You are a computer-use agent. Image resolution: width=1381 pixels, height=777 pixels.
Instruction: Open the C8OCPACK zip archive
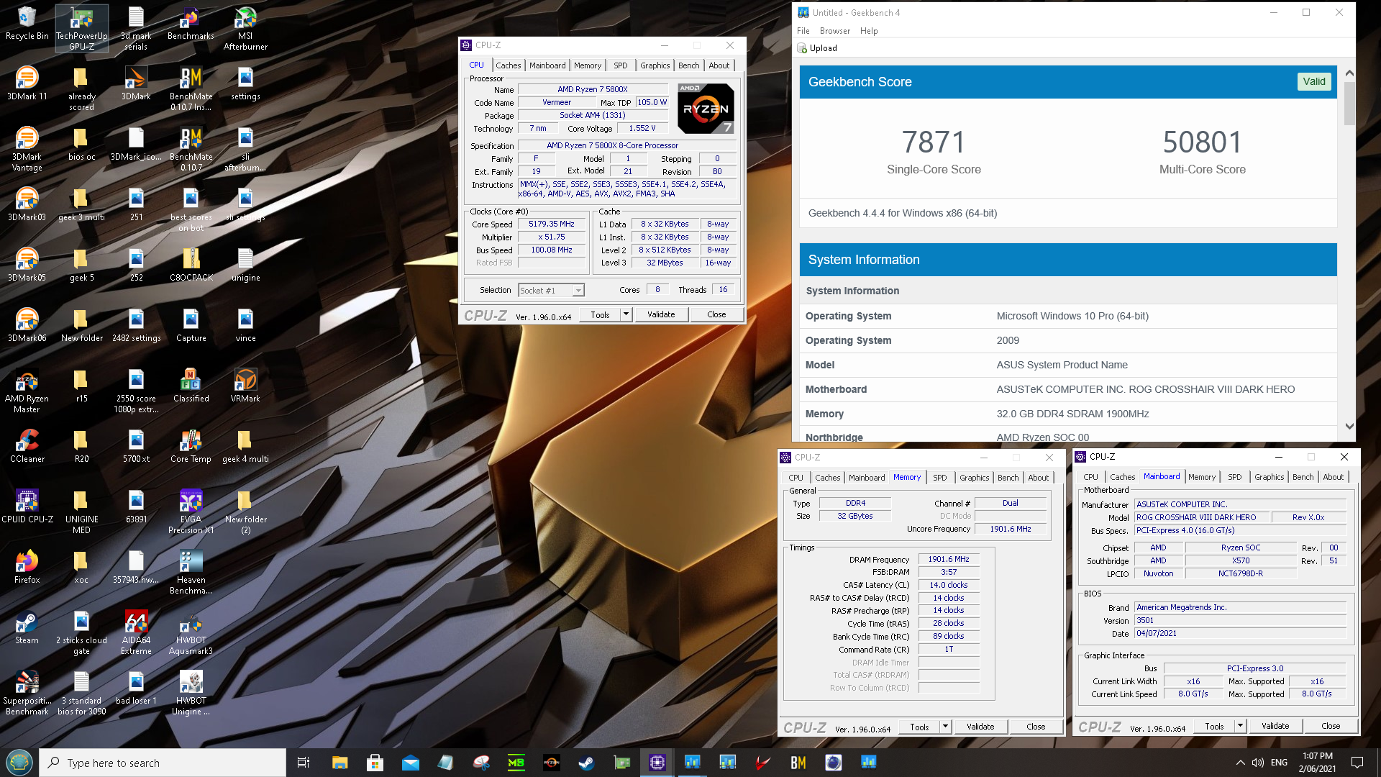pos(191,265)
